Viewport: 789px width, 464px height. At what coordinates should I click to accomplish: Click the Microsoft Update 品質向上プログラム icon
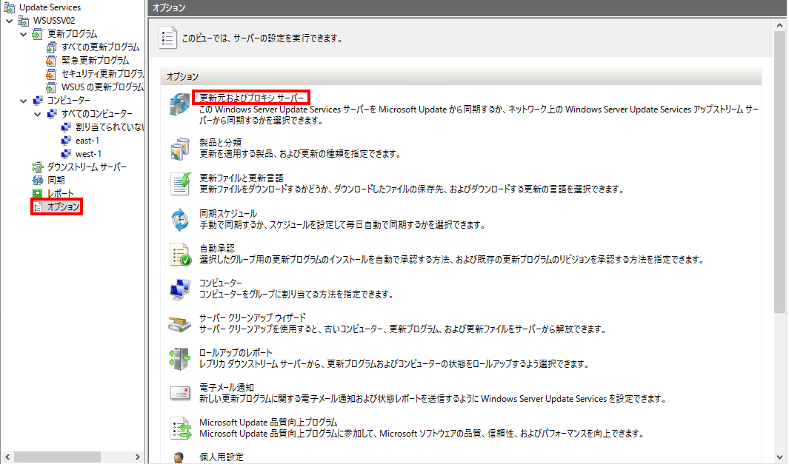click(180, 428)
